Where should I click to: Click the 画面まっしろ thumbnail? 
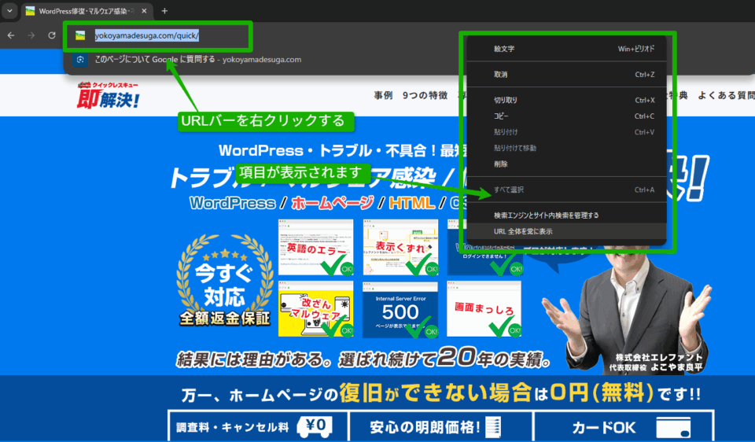coord(484,309)
